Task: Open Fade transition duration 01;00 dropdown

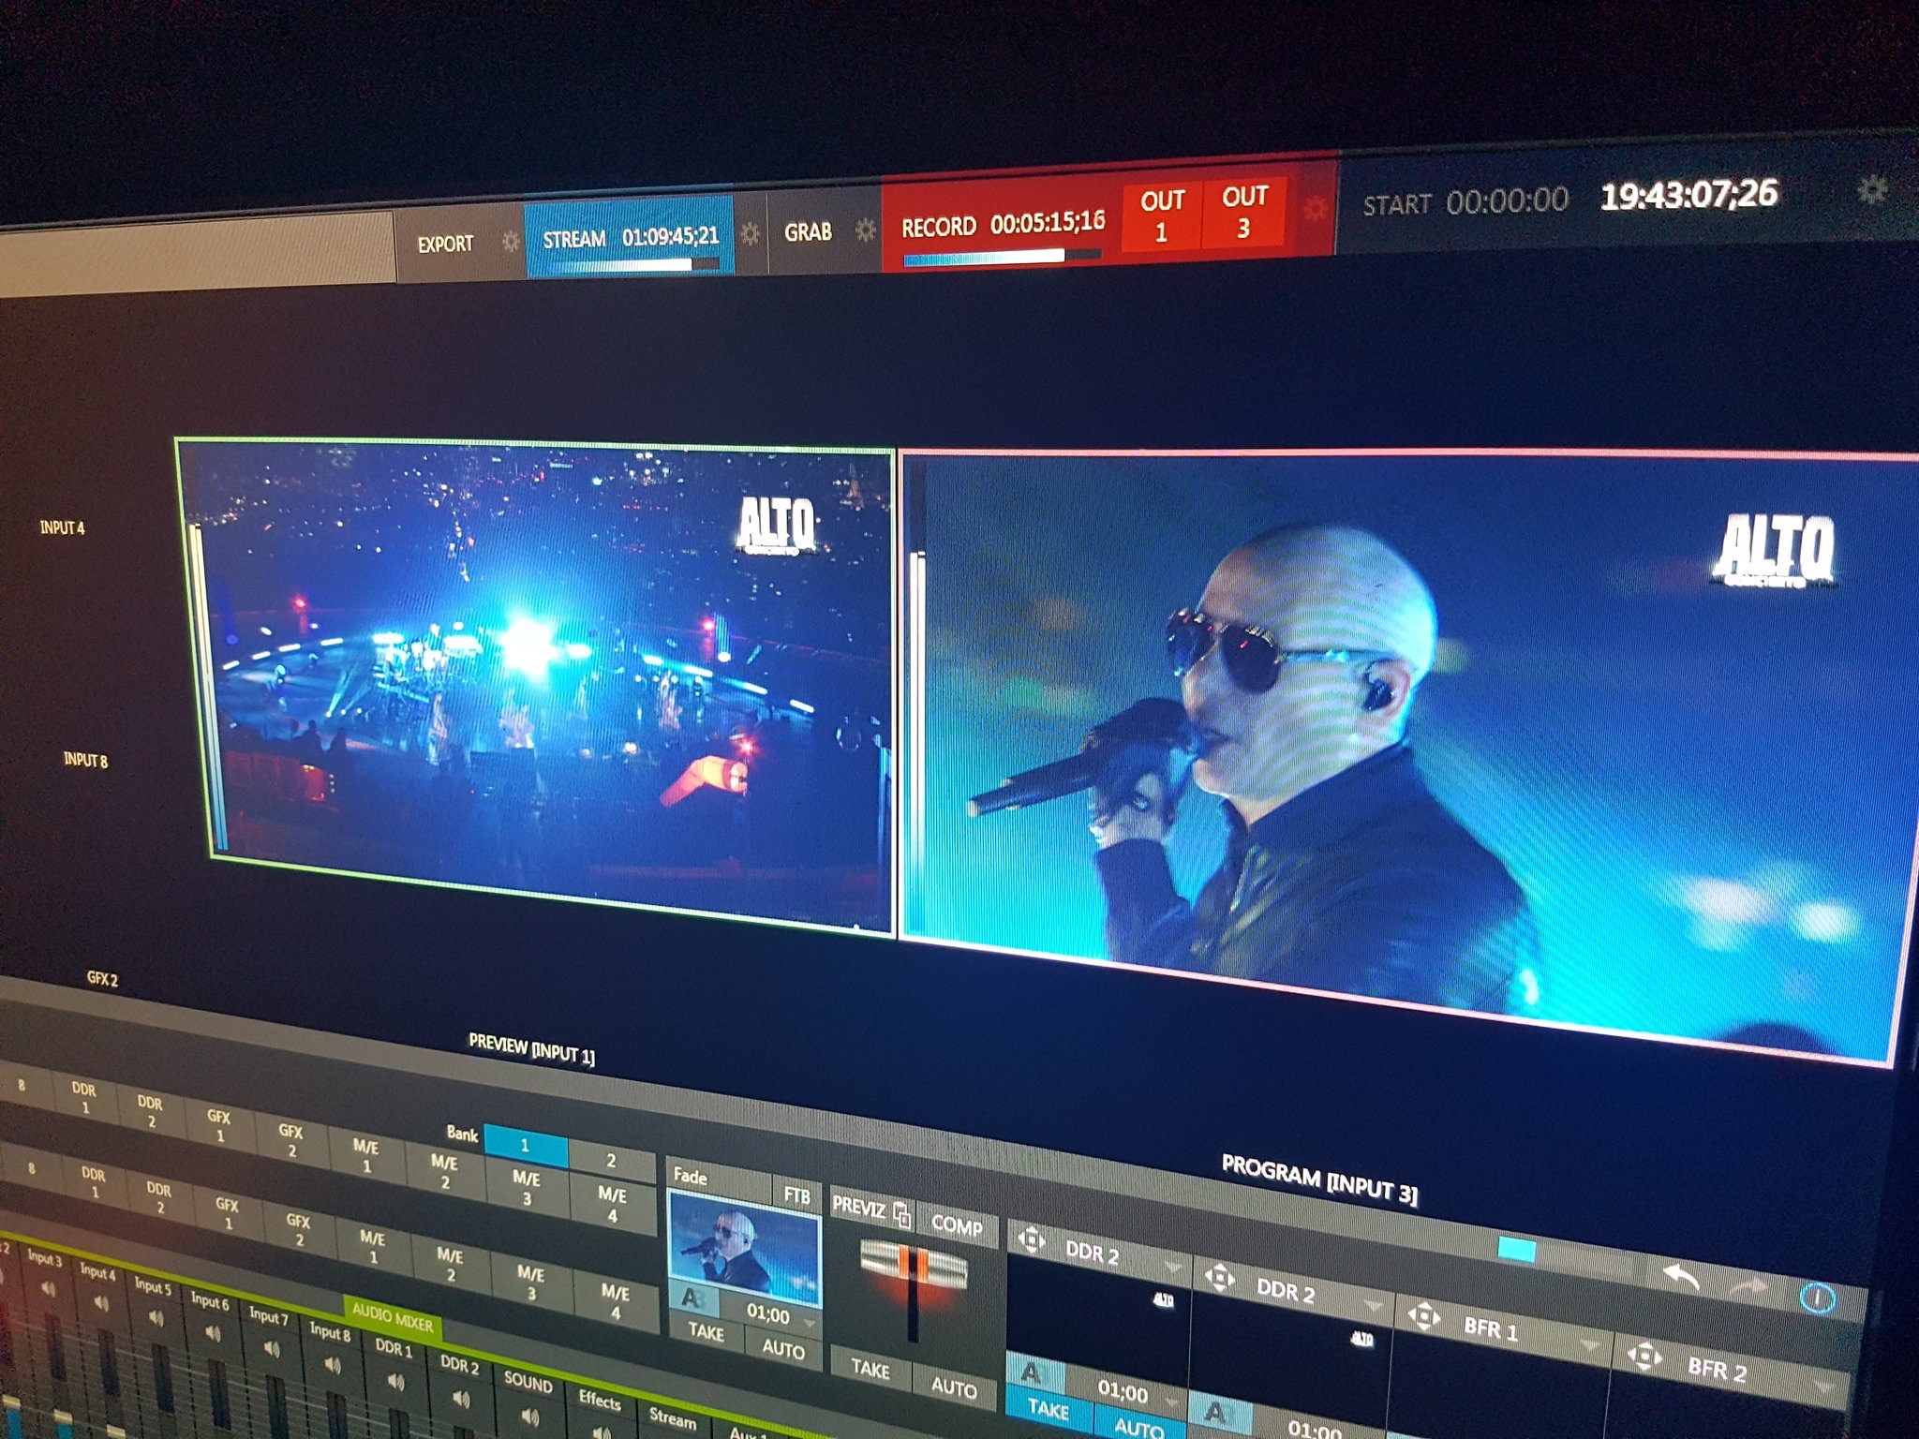Action: tap(810, 1323)
